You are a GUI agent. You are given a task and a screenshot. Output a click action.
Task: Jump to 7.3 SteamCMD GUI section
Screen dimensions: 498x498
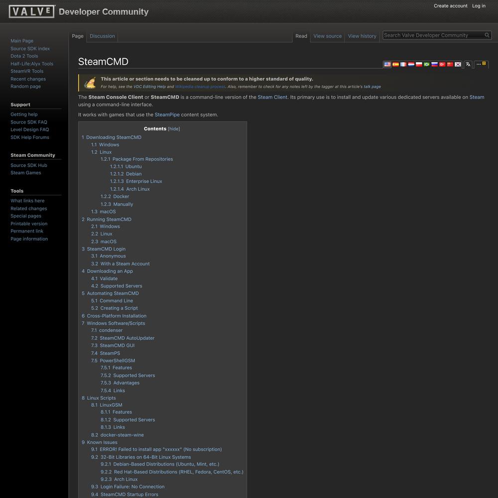pyautogui.click(x=113, y=346)
